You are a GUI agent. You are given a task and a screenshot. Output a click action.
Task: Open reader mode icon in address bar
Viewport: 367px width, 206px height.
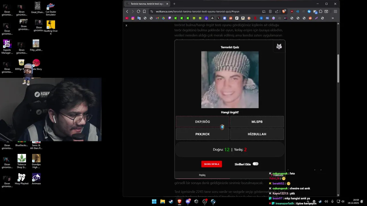pyautogui.click(x=270, y=11)
